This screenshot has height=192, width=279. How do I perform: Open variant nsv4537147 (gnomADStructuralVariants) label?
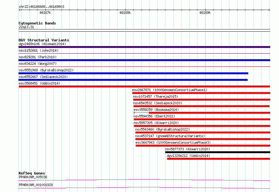coord(170,136)
